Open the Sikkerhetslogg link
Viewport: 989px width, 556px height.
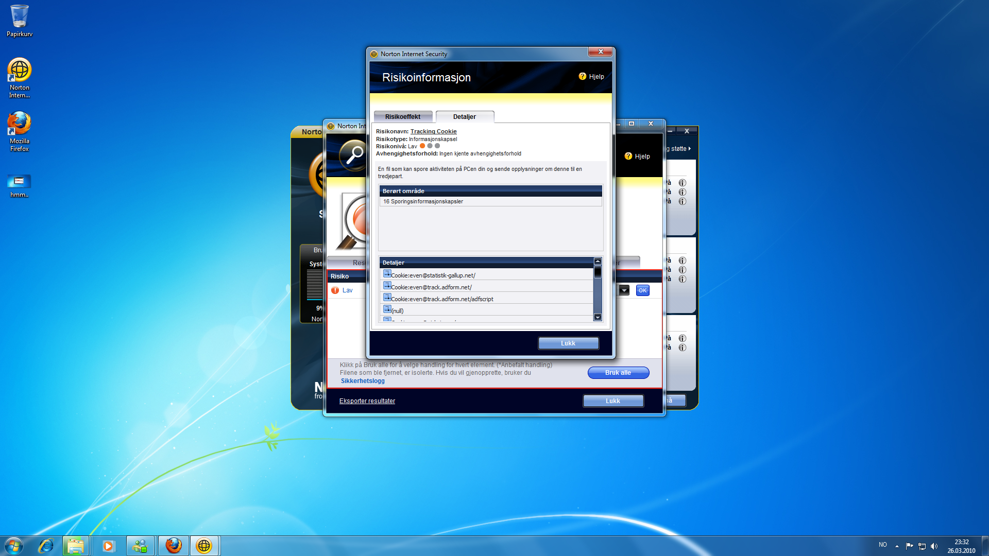click(363, 381)
